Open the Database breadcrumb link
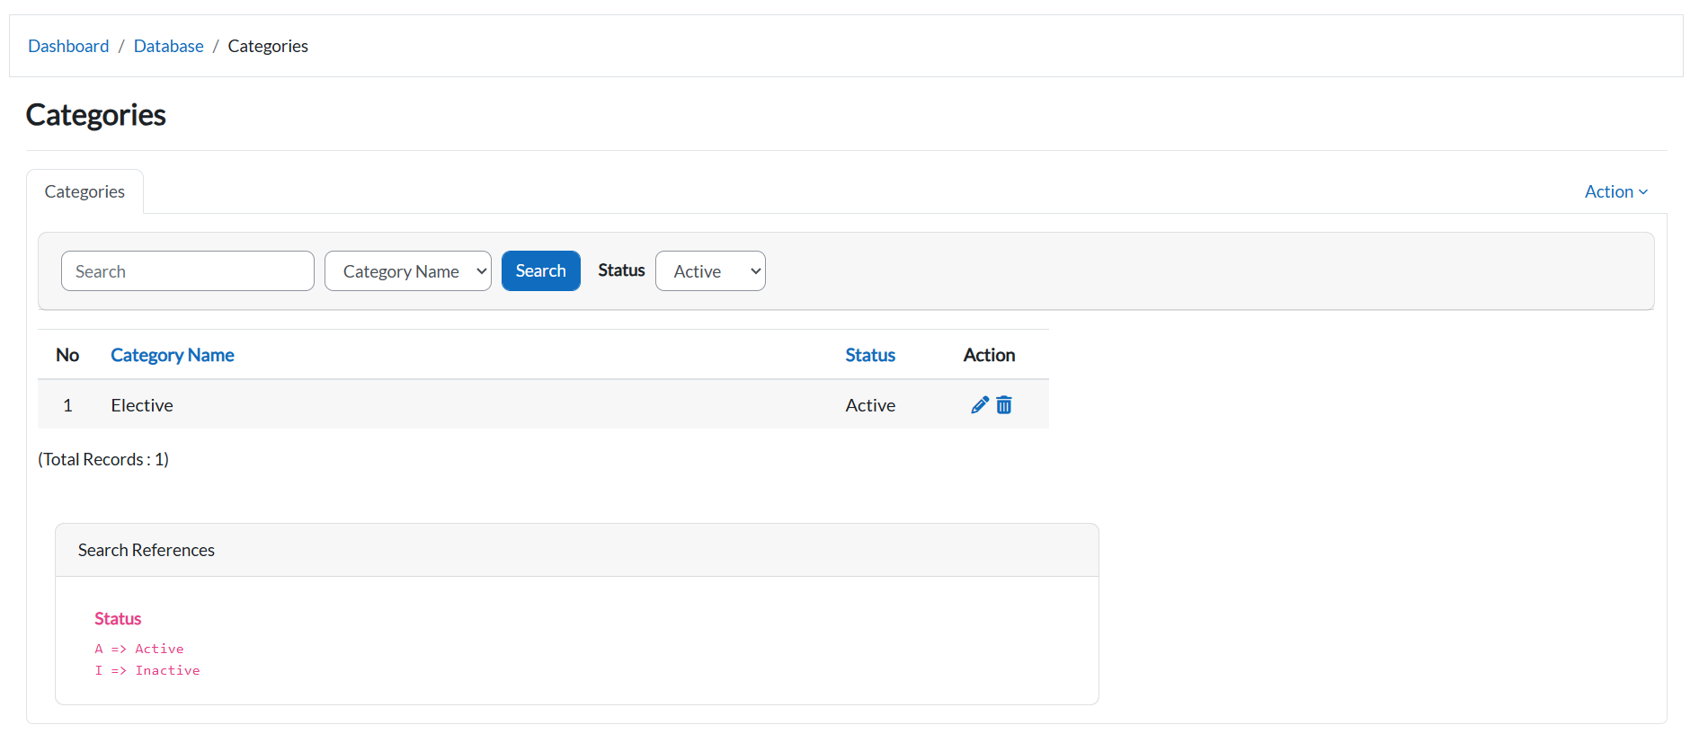The width and height of the screenshot is (1690, 734). click(x=168, y=46)
